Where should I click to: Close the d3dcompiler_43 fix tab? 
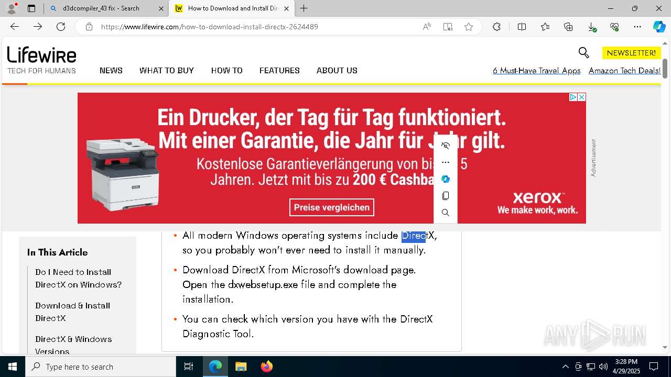pos(161,8)
